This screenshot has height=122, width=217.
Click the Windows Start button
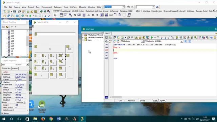coord(4,119)
